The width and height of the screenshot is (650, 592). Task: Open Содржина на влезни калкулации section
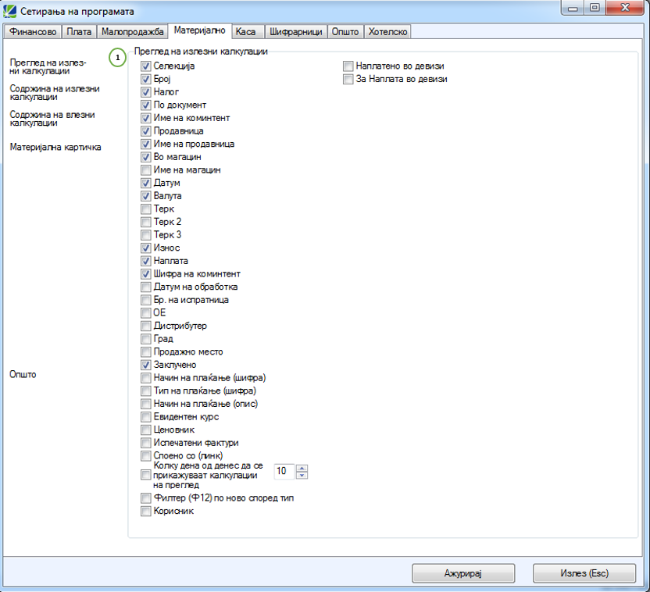pos(52,119)
